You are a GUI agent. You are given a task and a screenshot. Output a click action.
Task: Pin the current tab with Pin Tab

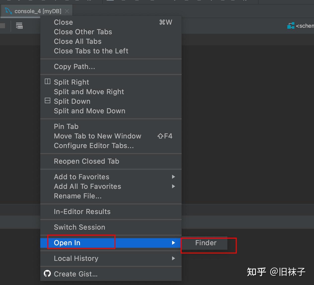point(66,126)
